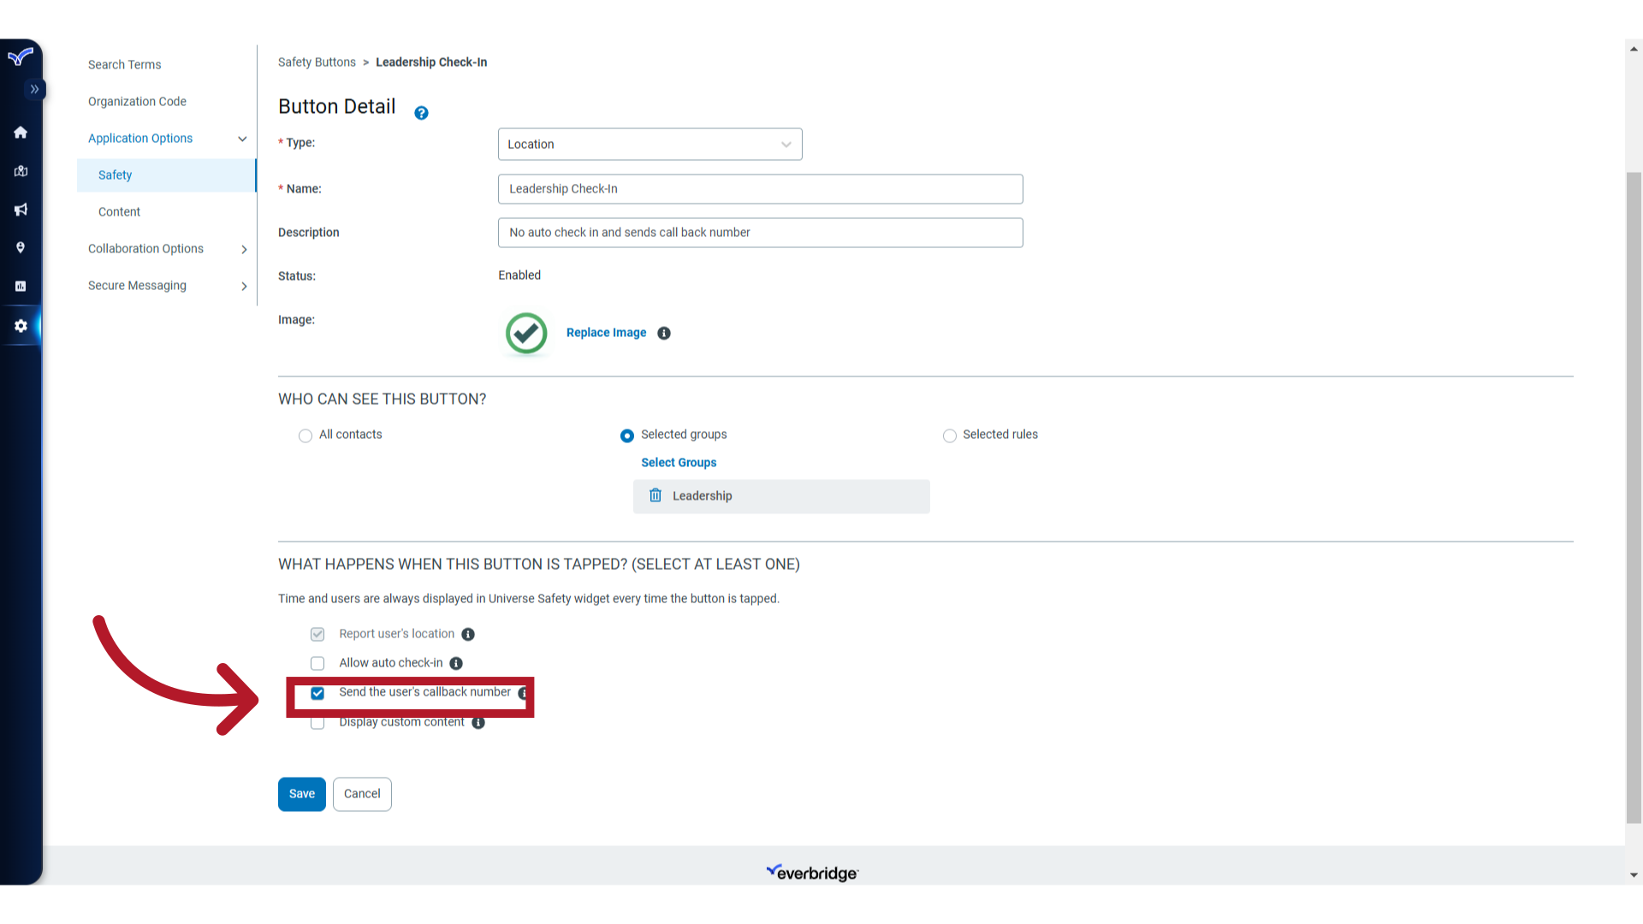Toggle the Allow auto check-in checkbox
Screen dimensions: 1643x924
click(317, 663)
